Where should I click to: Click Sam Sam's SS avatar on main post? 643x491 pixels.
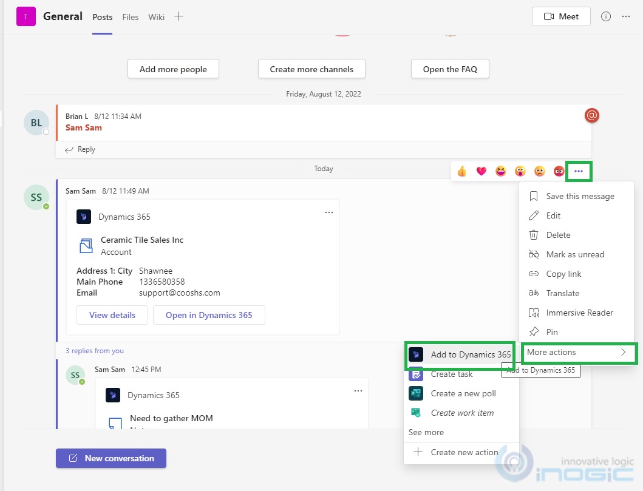coord(36,197)
